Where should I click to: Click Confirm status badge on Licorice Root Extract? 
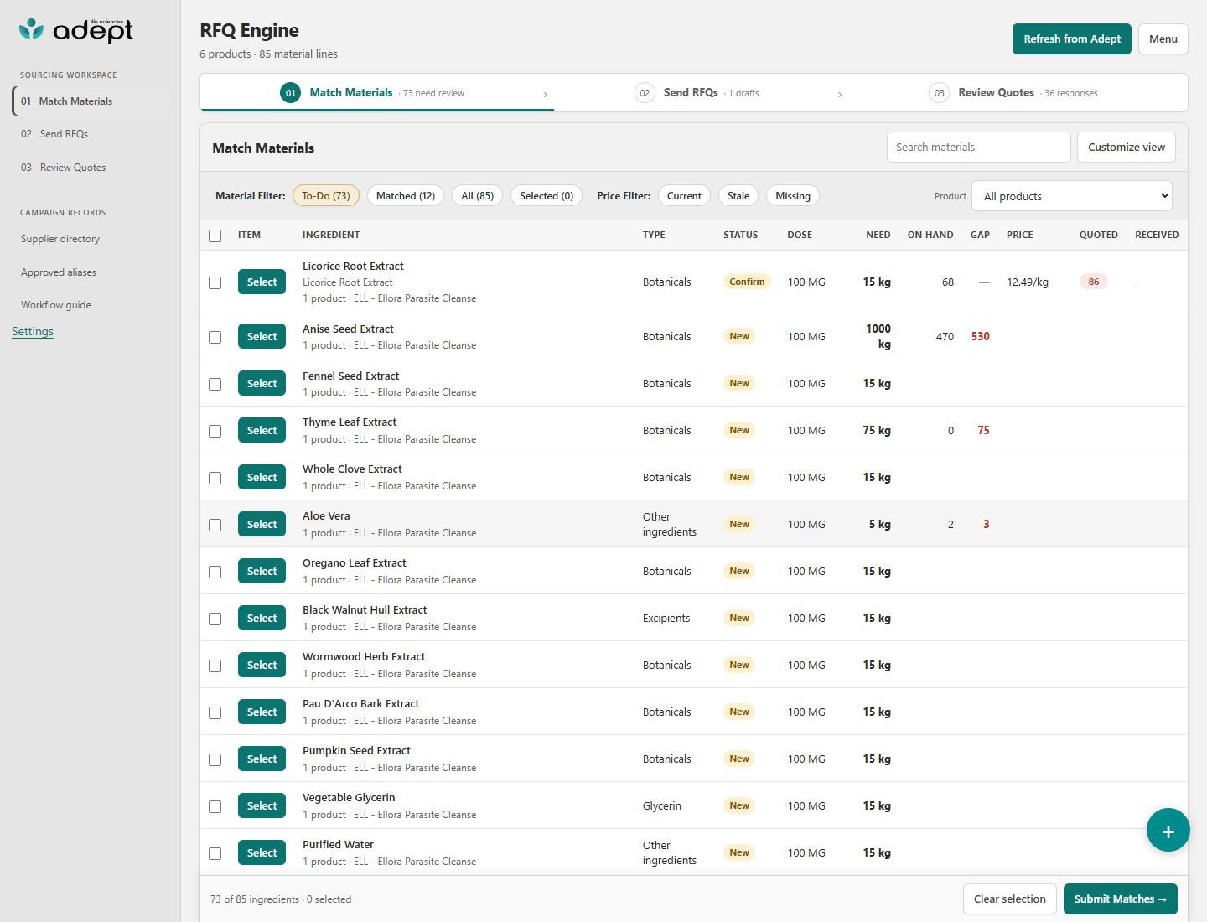(x=747, y=282)
